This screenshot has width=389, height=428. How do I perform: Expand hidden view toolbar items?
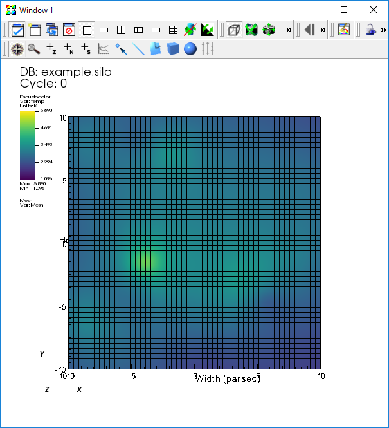click(x=289, y=30)
